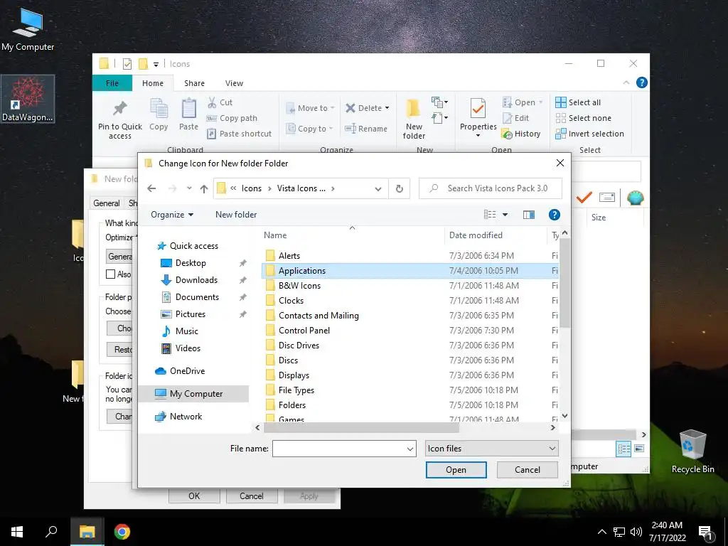The image size is (728, 546).
Task: Open Explorer ribbon help icon
Action: [642, 82]
